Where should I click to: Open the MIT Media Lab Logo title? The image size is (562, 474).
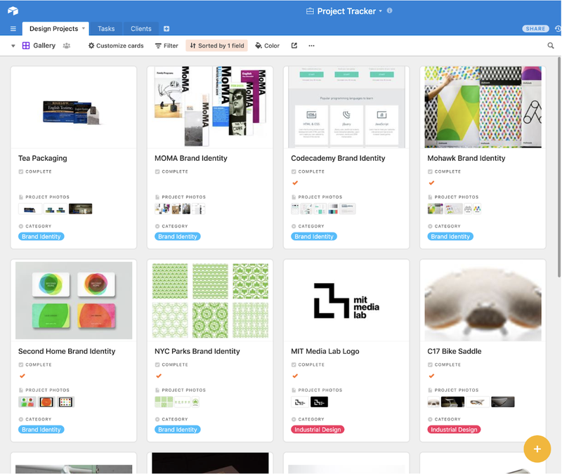(325, 351)
